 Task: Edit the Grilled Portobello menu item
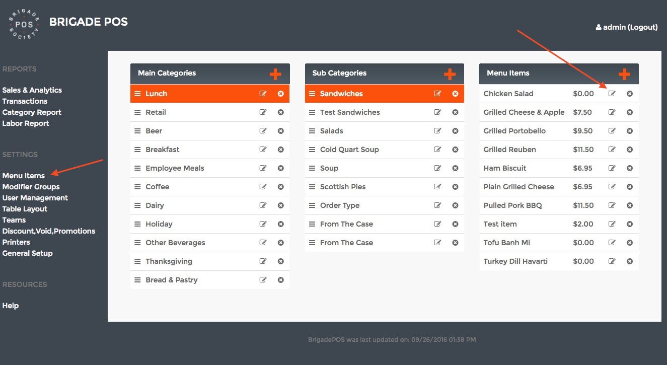(612, 131)
